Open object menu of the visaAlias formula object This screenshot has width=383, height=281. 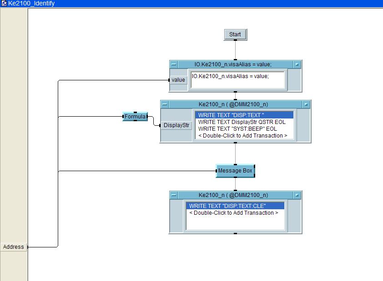pyautogui.click(x=174, y=64)
